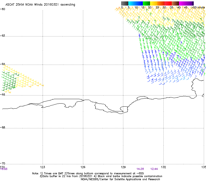Click the purple time stamp '12:44'

tap(154, 169)
